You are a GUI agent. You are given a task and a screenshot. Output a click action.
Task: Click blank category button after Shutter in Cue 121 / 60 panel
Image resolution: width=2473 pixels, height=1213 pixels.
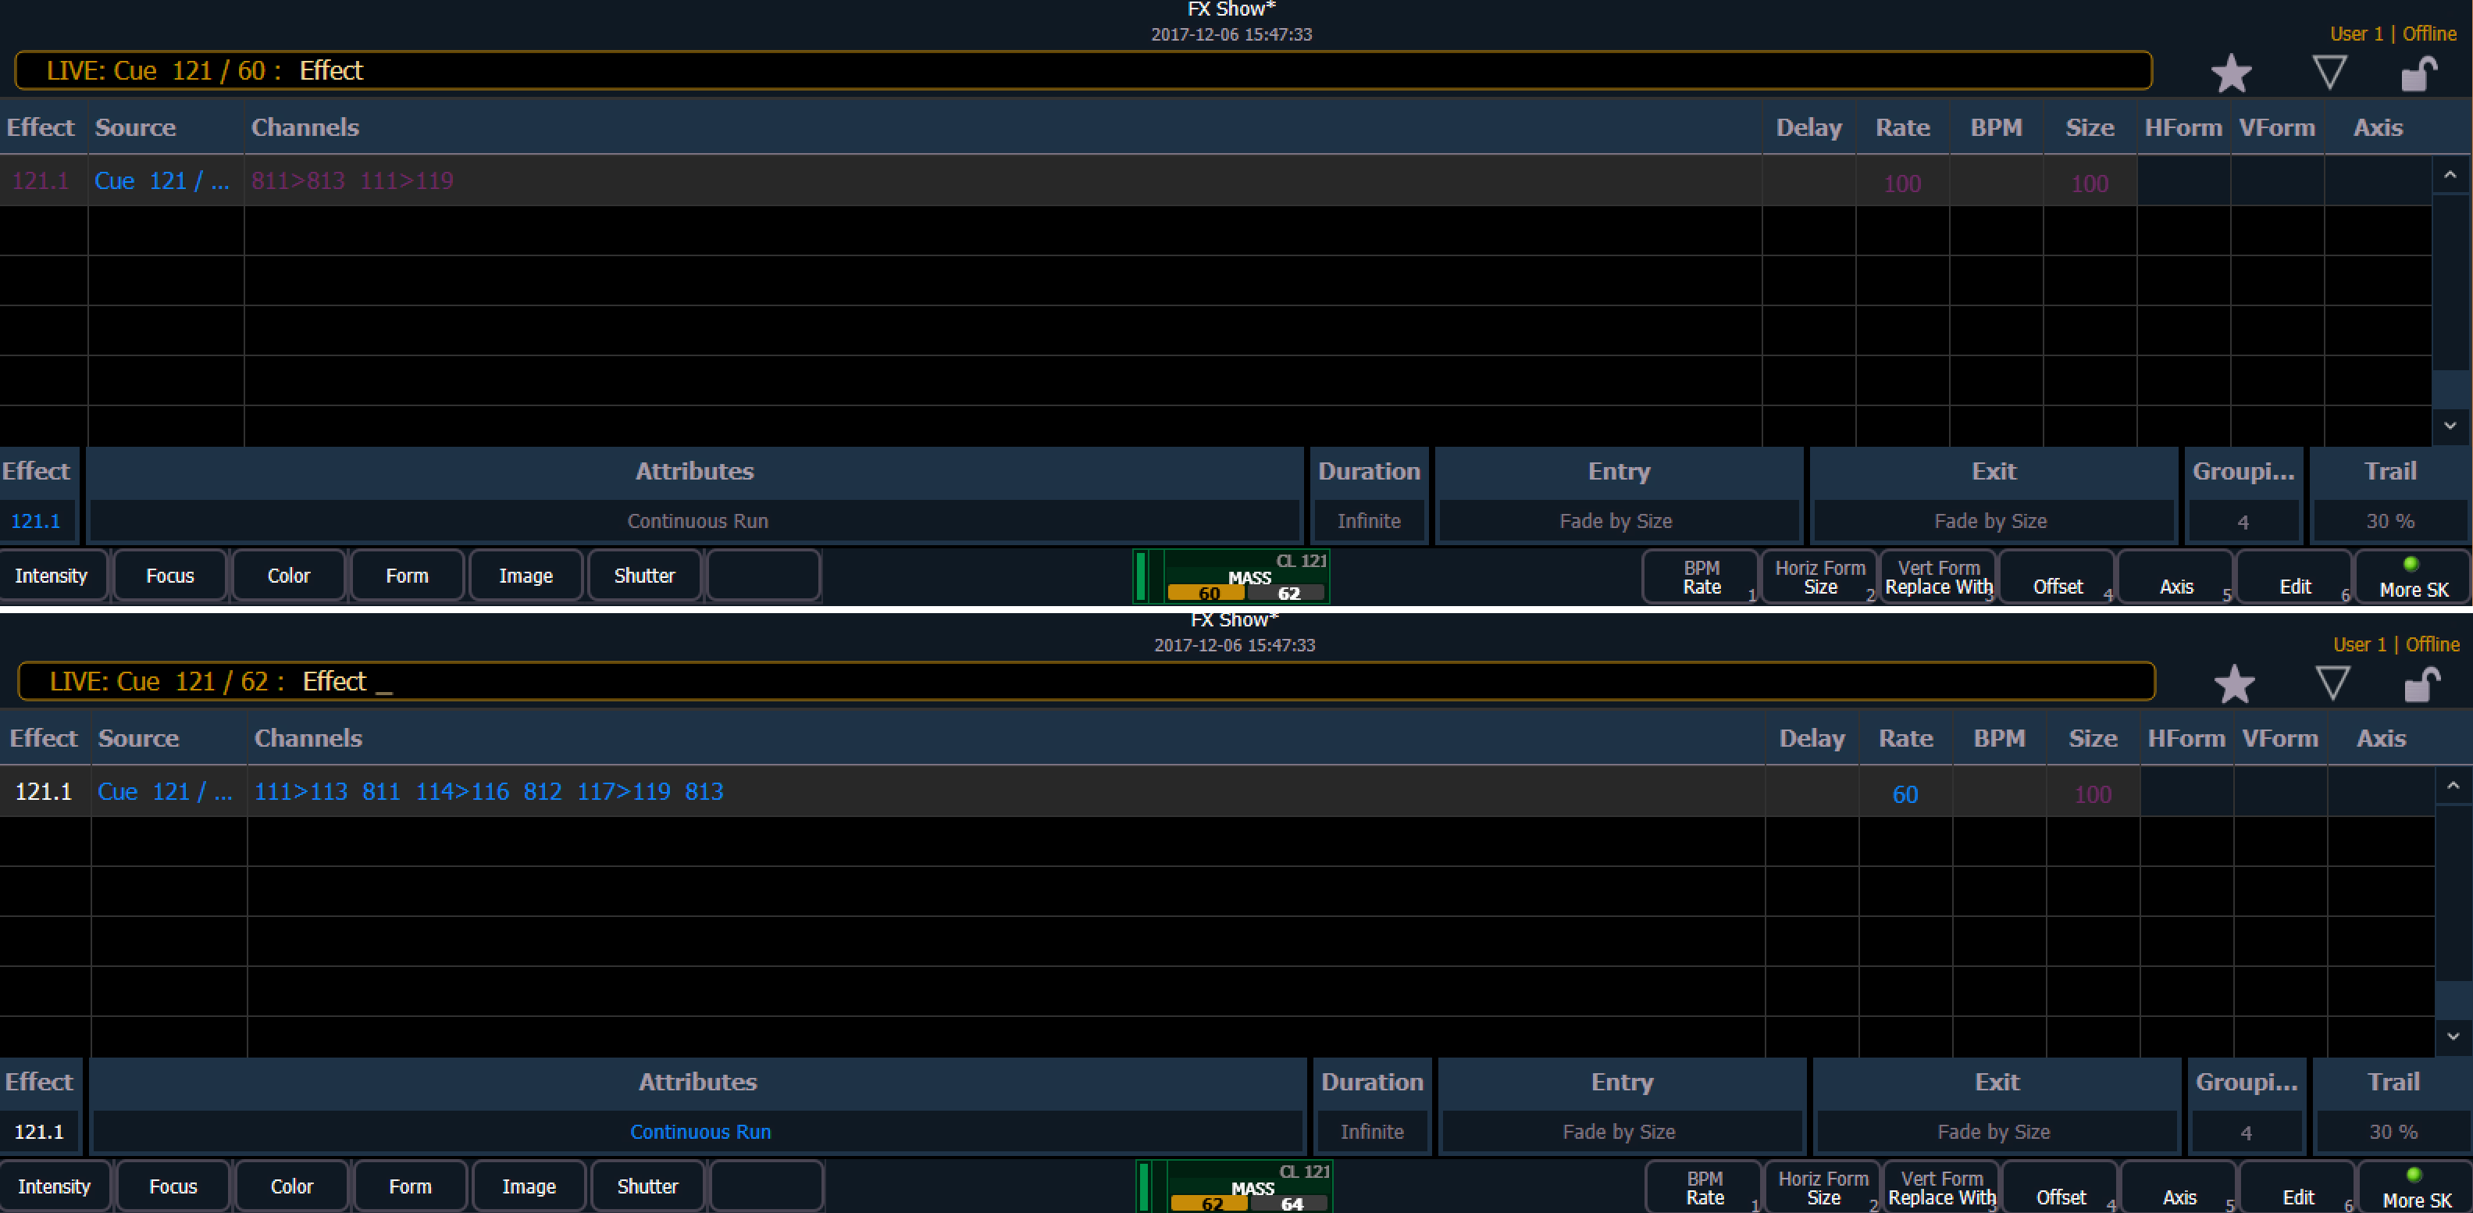point(764,576)
